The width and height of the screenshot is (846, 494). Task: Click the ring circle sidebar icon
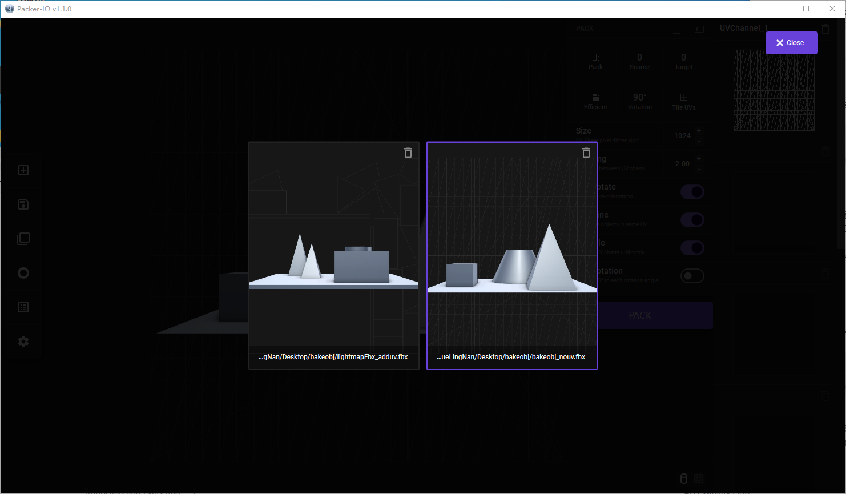tap(23, 273)
